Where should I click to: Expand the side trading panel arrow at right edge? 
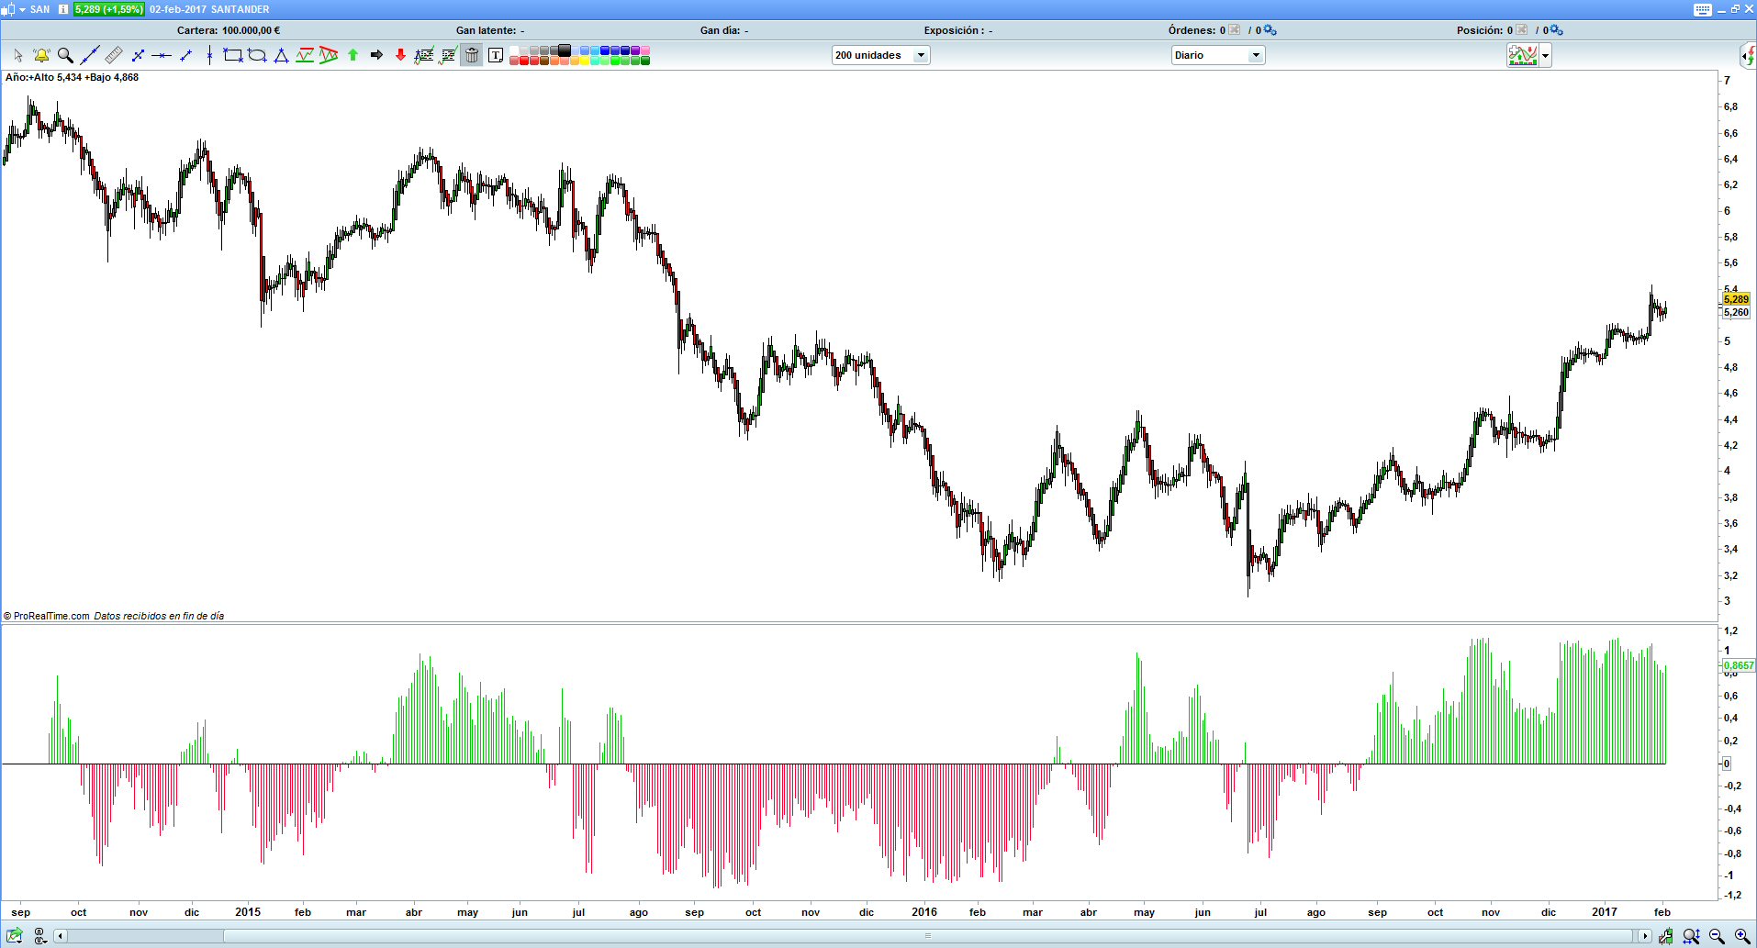pos(1749,56)
